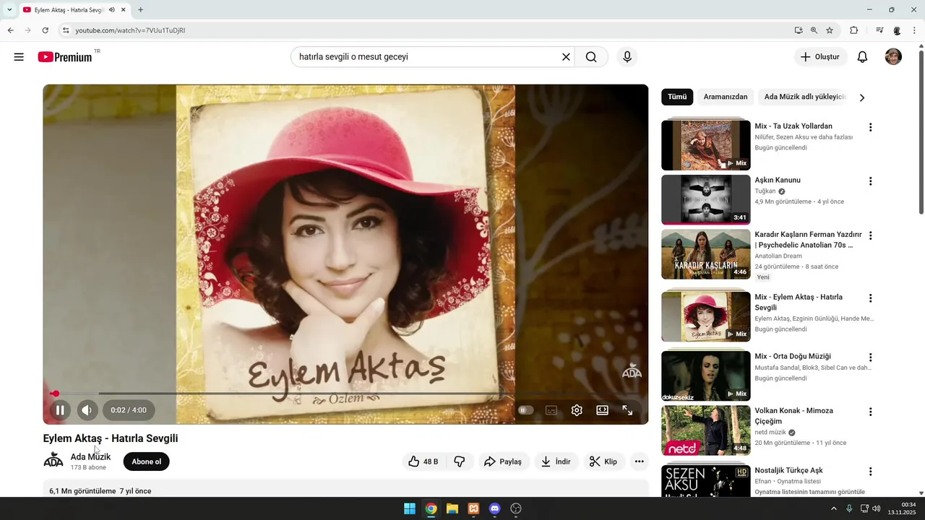Go to YouTube Premium home logo
Screen dimensions: 925x520
point(65,57)
